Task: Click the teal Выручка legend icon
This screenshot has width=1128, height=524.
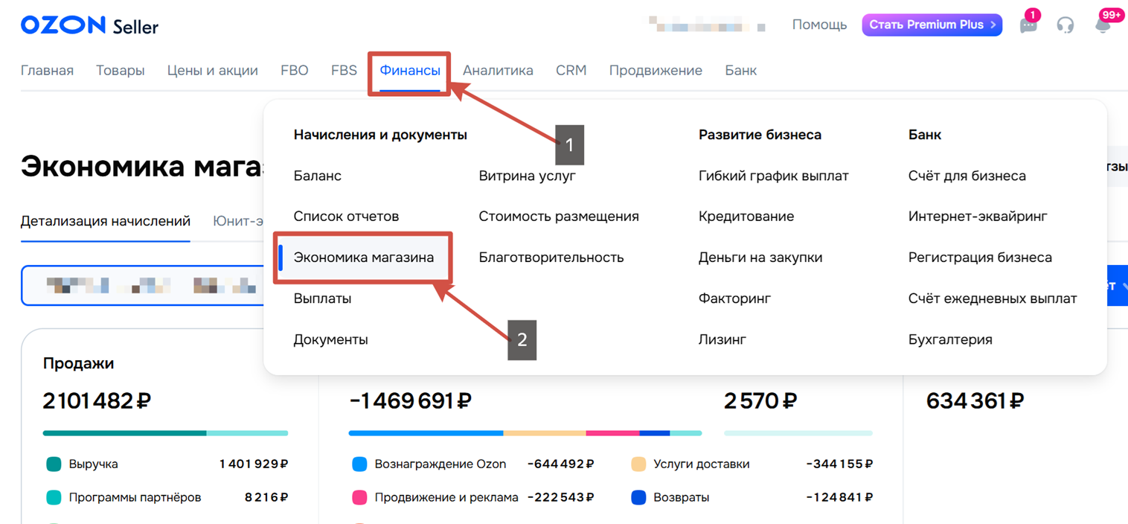Action: [x=54, y=464]
